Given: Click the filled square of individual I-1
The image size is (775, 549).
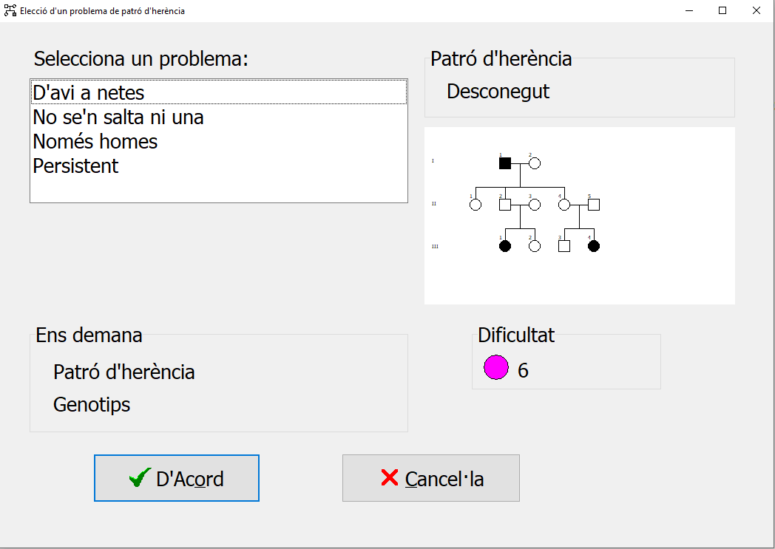Looking at the screenshot, I should pyautogui.click(x=505, y=163).
